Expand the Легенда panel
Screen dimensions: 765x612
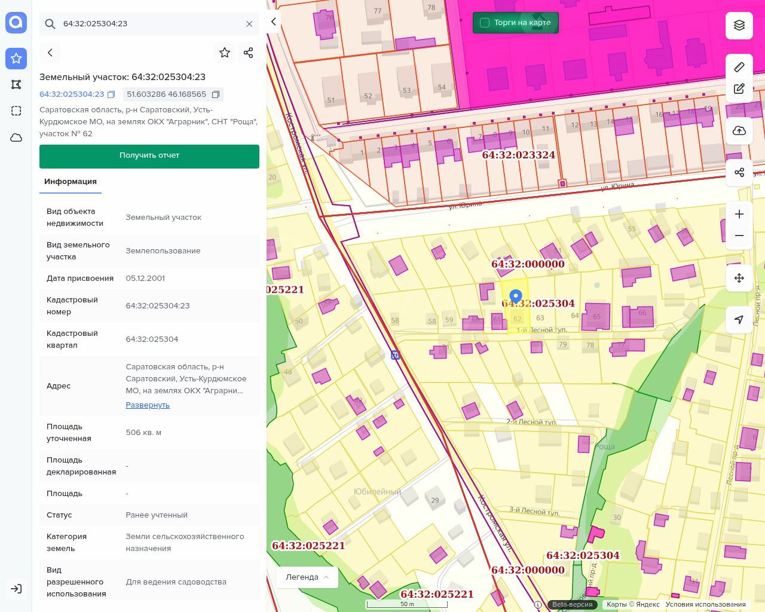307,577
